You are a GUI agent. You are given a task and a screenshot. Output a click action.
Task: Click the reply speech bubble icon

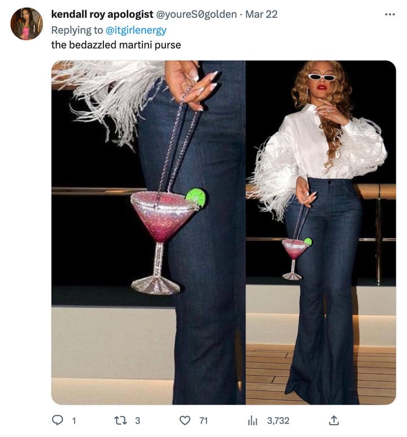click(57, 420)
